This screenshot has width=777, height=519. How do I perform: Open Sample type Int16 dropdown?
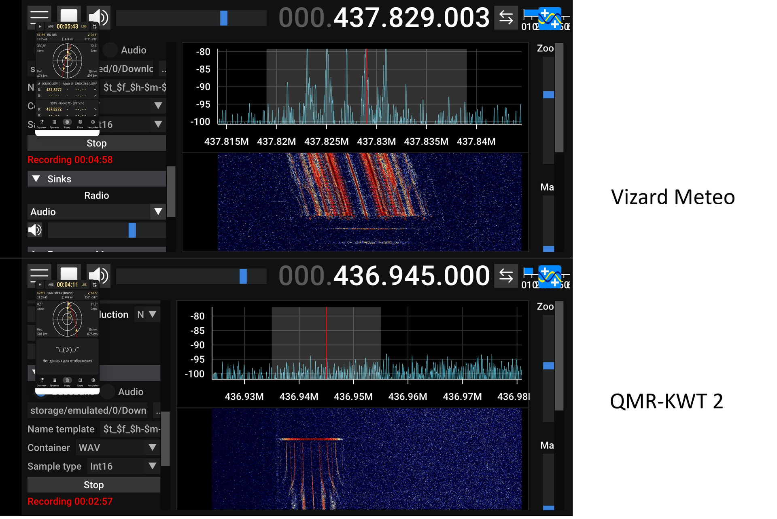pyautogui.click(x=123, y=466)
